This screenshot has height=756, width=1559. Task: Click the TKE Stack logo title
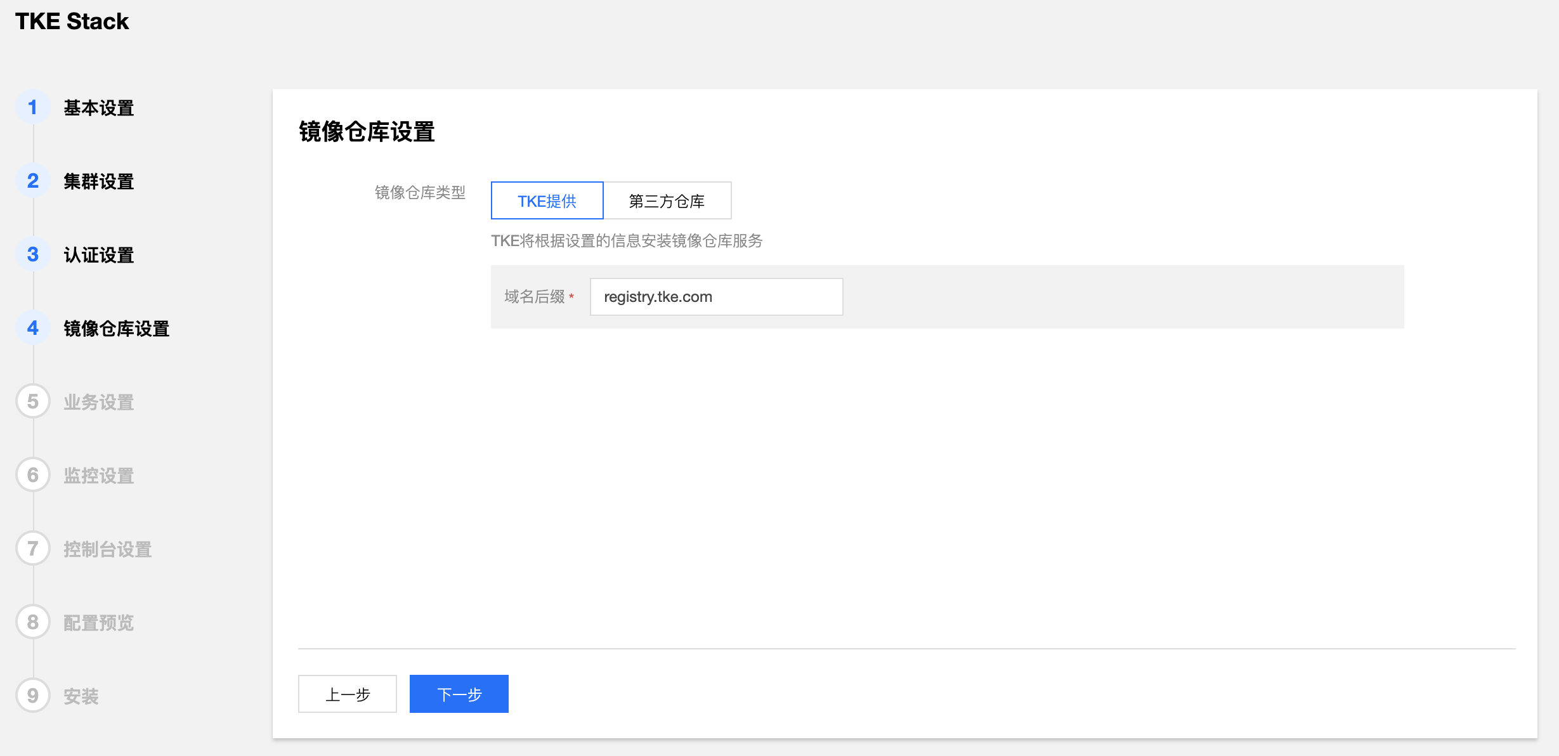point(72,22)
